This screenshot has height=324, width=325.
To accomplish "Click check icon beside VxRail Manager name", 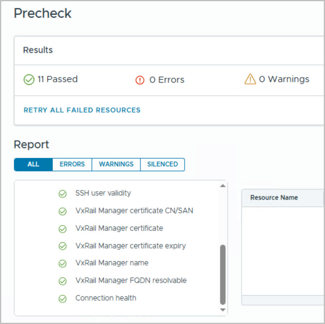I will [62, 263].
